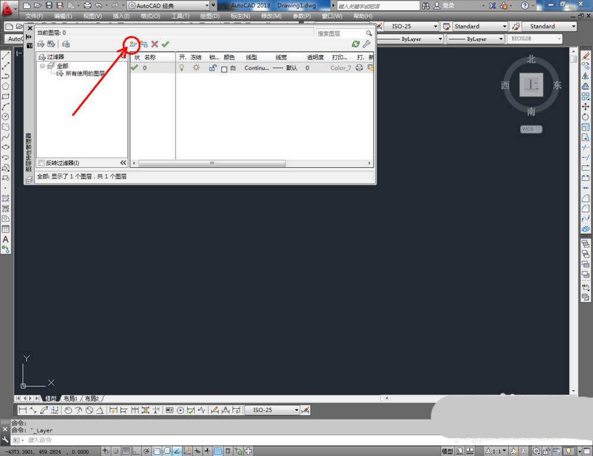Collapse the 全部 tree node

pos(42,66)
